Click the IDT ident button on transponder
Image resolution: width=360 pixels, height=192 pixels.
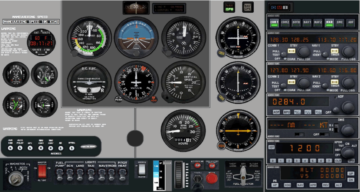(x=272, y=147)
